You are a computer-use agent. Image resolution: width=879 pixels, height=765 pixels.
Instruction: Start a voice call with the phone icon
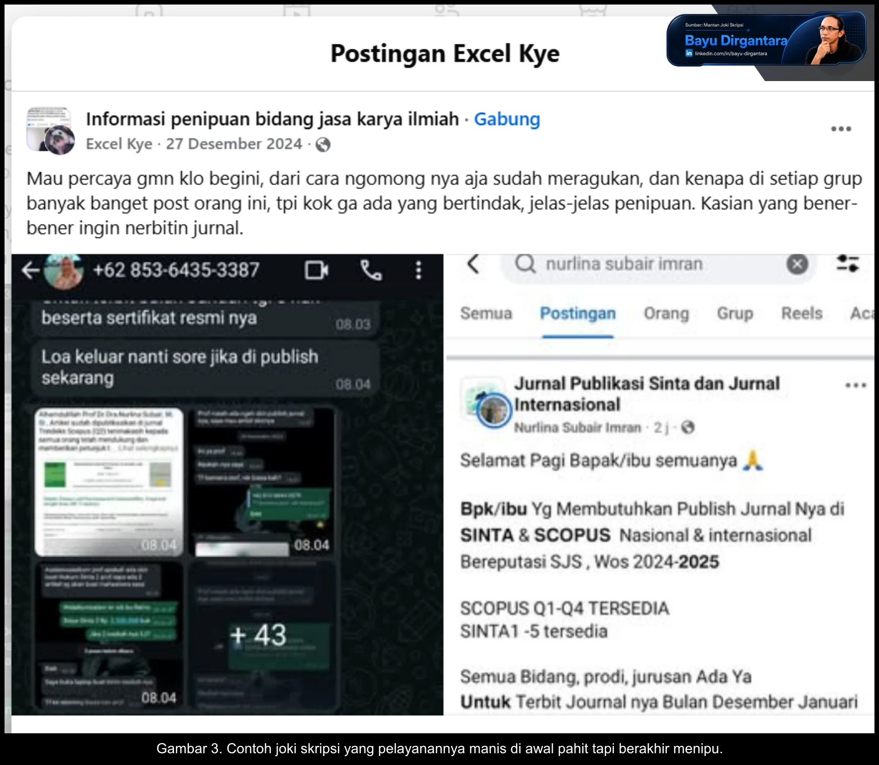[x=371, y=270]
